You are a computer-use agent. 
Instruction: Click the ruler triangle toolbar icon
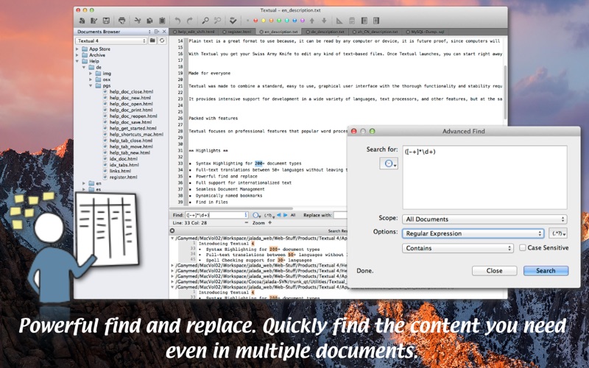click(339, 21)
